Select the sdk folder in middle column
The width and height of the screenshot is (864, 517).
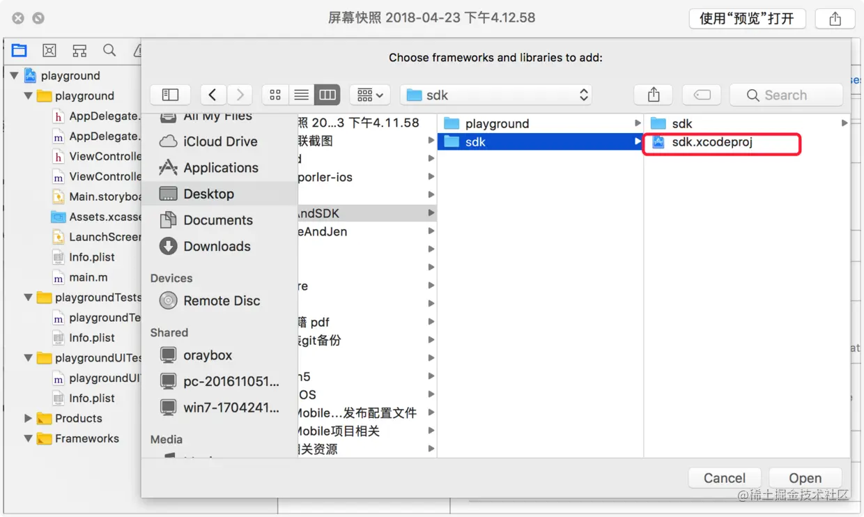541,141
